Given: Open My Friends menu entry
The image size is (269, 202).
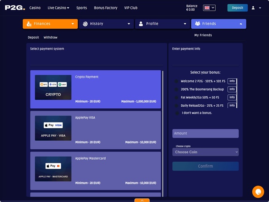Looking at the screenshot, I should [203, 35].
